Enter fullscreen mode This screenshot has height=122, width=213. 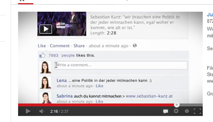(197, 111)
